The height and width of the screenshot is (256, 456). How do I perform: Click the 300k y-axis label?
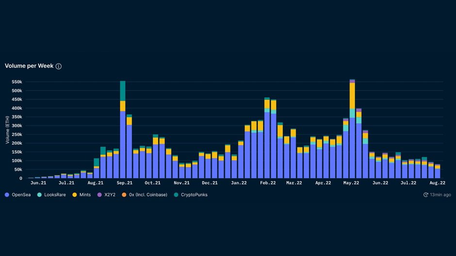click(x=17, y=126)
